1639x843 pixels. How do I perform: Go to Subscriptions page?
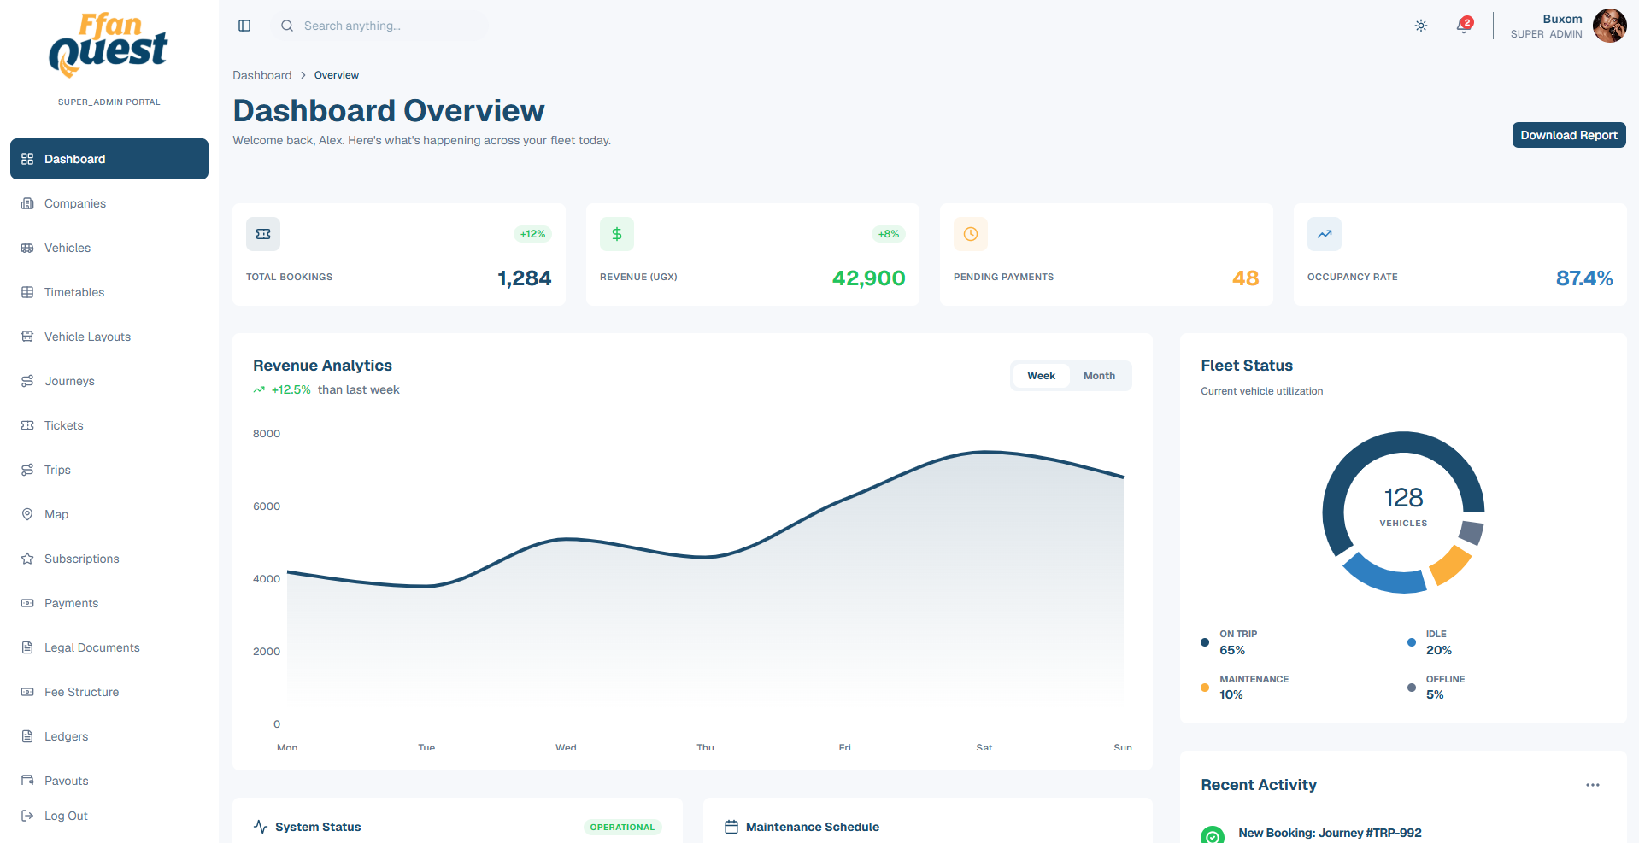click(x=109, y=559)
